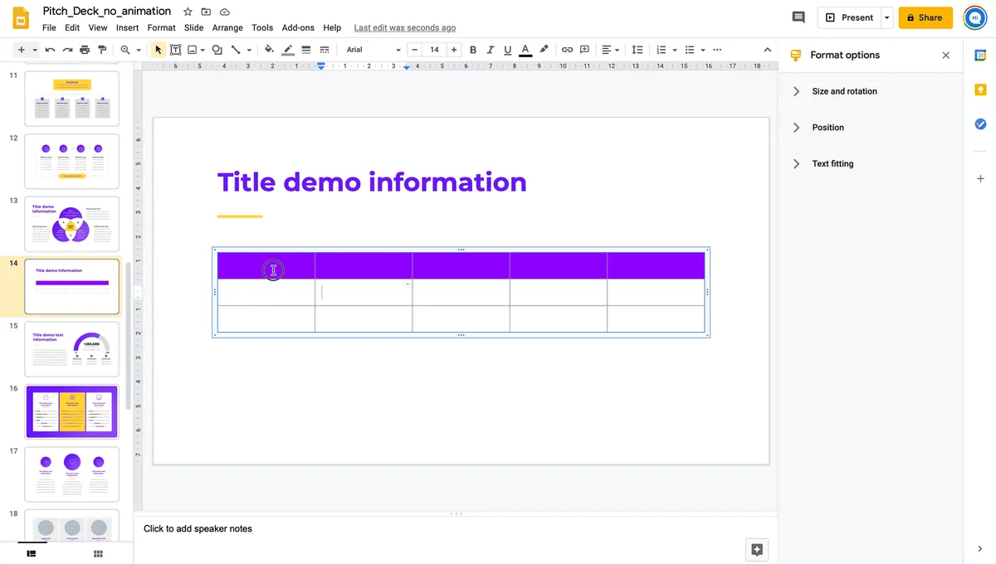Select the shape tool

[217, 50]
